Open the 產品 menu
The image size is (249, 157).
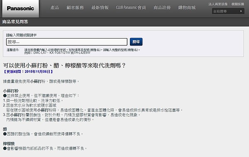pyautogui.click(x=55, y=7)
